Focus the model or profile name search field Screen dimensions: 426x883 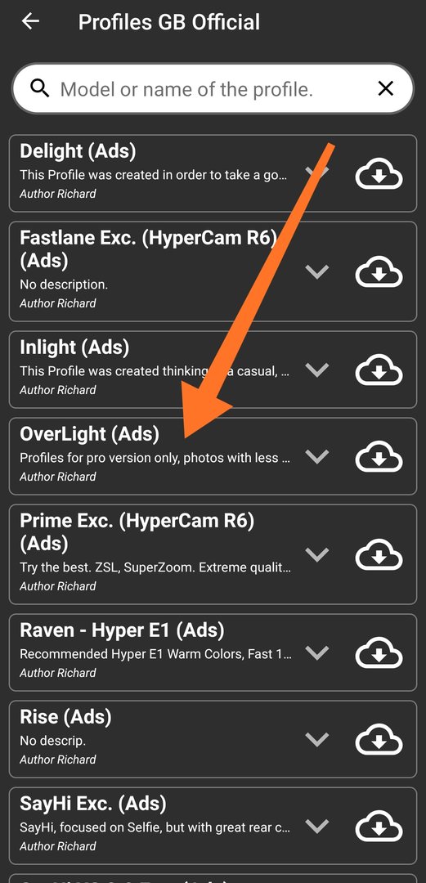tap(213, 88)
